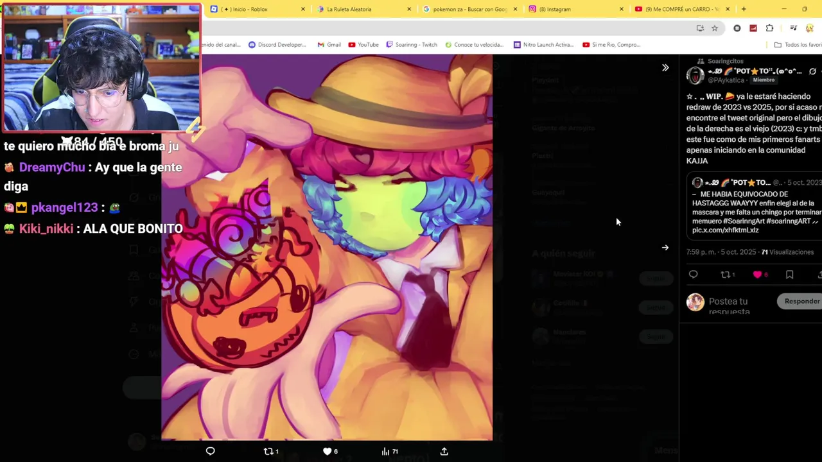Collapse the tweet side panel with double-chevron
The width and height of the screenshot is (822, 462).
pyautogui.click(x=665, y=67)
